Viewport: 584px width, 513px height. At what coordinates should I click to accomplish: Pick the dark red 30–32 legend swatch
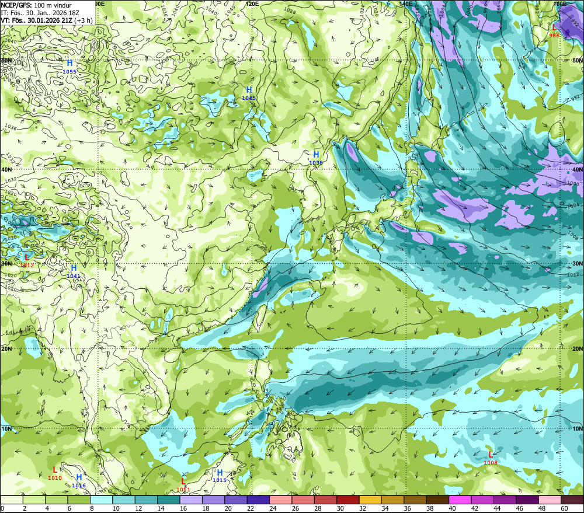(348, 500)
